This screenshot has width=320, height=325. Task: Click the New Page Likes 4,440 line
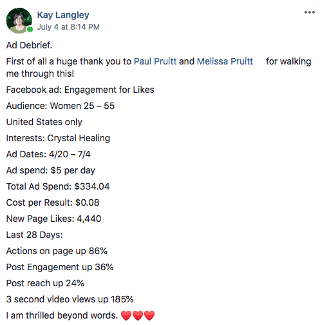tap(53, 219)
